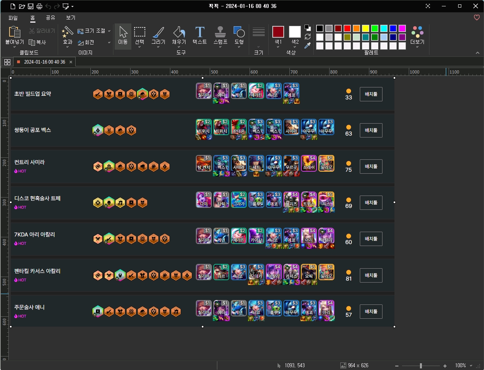Click the 회전 (Rotate) icon
This screenshot has height=370, width=484.
(x=80, y=42)
